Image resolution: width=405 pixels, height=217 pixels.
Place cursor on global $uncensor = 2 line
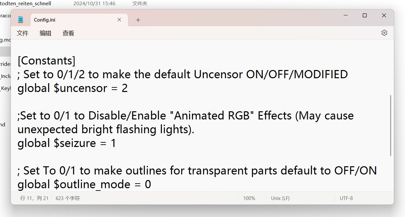tap(72, 88)
